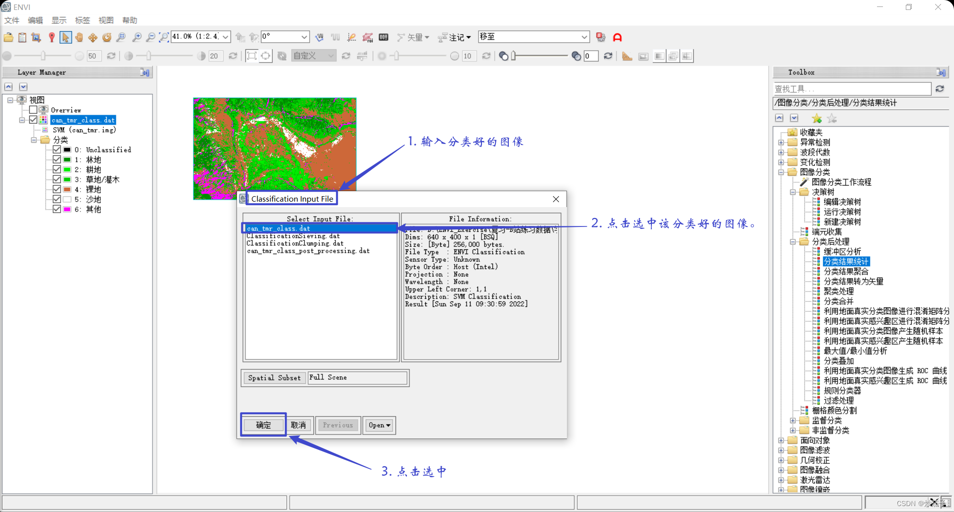The height and width of the screenshot is (512, 954).
Task: Collapse the 分类后处理 folder
Action: pos(793,242)
